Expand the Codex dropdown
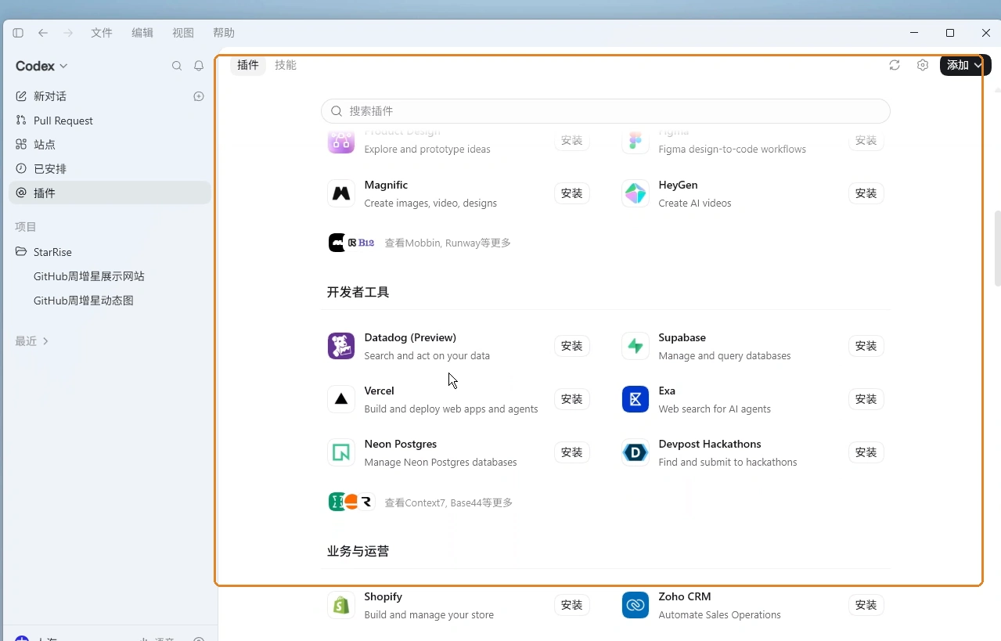Screen dimensions: 1001x641 42,66
